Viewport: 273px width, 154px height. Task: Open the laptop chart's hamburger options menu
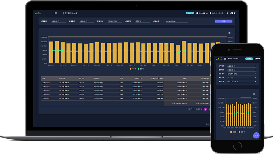coord(229,33)
